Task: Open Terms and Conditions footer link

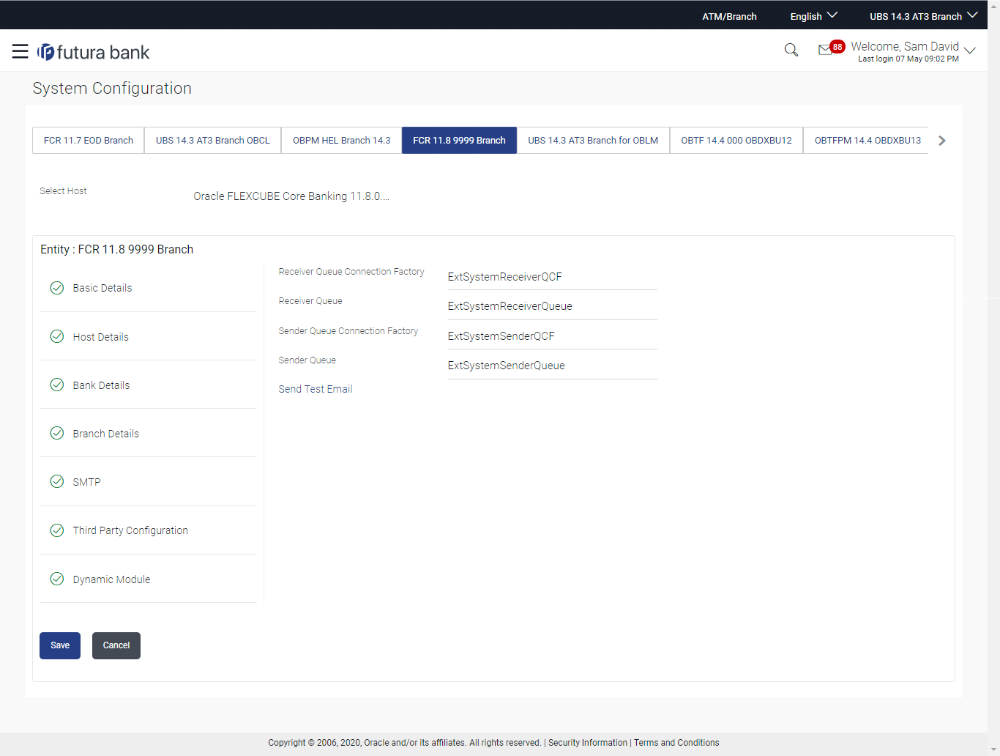Action: tap(676, 743)
